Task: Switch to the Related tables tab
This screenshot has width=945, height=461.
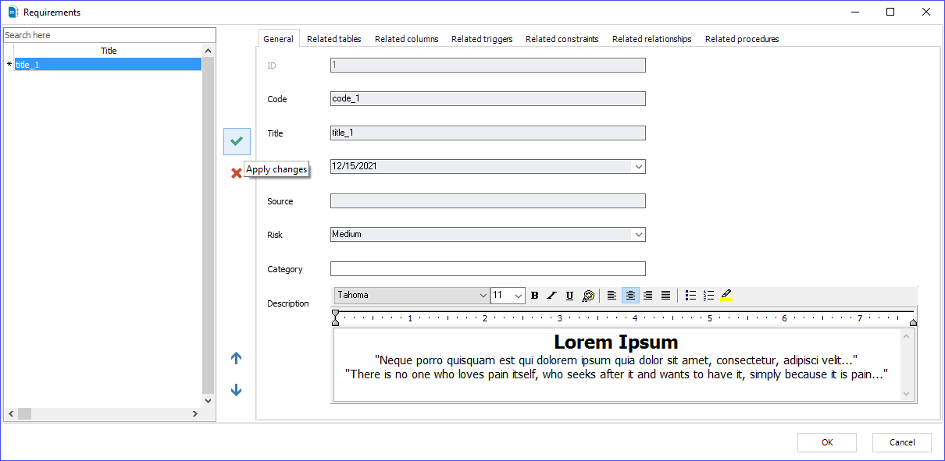Action: pyautogui.click(x=333, y=38)
